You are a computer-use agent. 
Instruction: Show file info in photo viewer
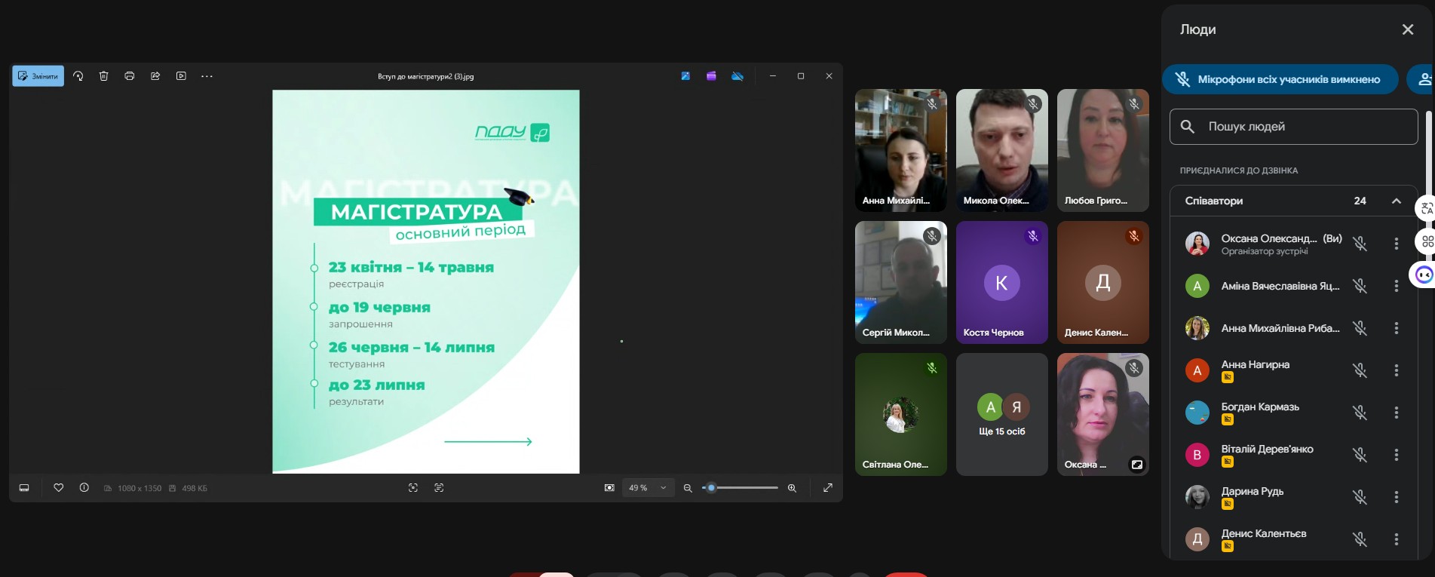pyautogui.click(x=84, y=488)
